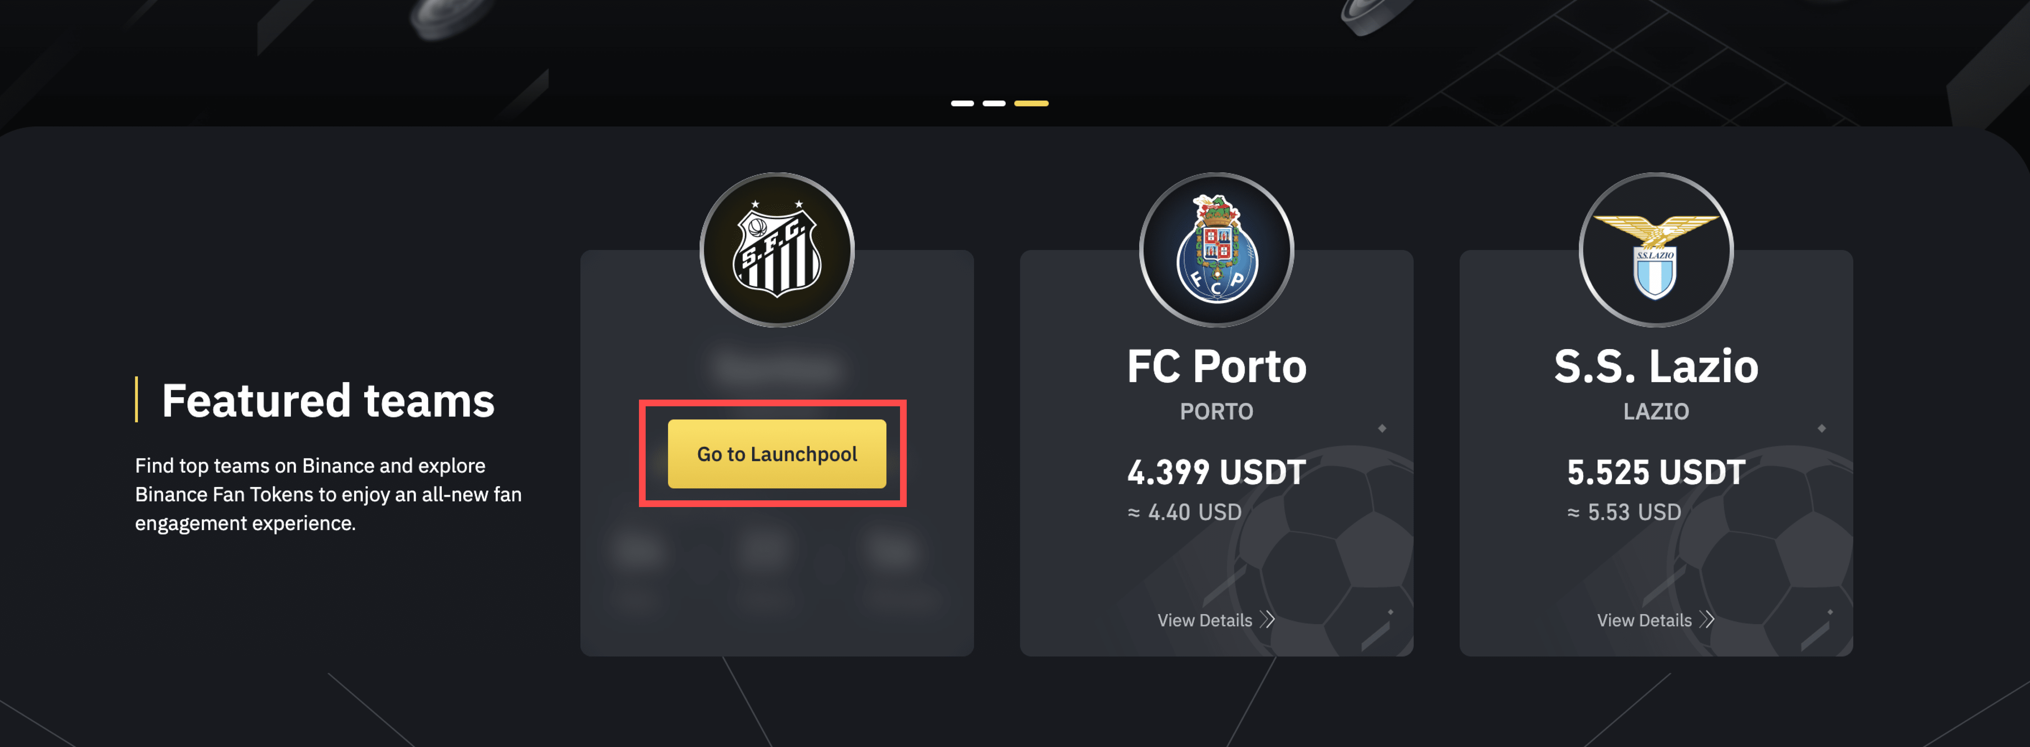Image resolution: width=2030 pixels, height=747 pixels.
Task: Click double chevron beside Lazio View Details
Action: [x=1707, y=619]
